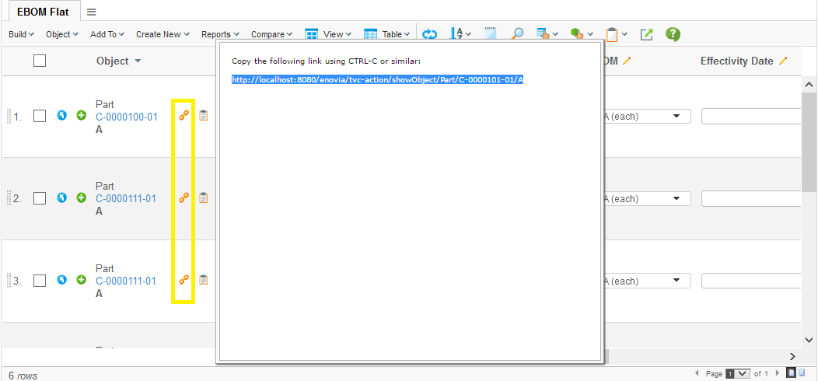Click the green help question mark icon
The width and height of the screenshot is (818, 381).
(x=673, y=34)
